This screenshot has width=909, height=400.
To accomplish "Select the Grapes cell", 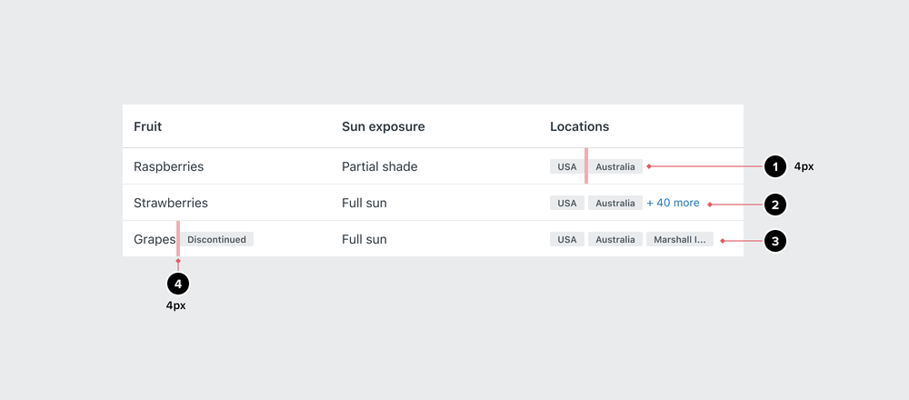I will pyautogui.click(x=154, y=240).
